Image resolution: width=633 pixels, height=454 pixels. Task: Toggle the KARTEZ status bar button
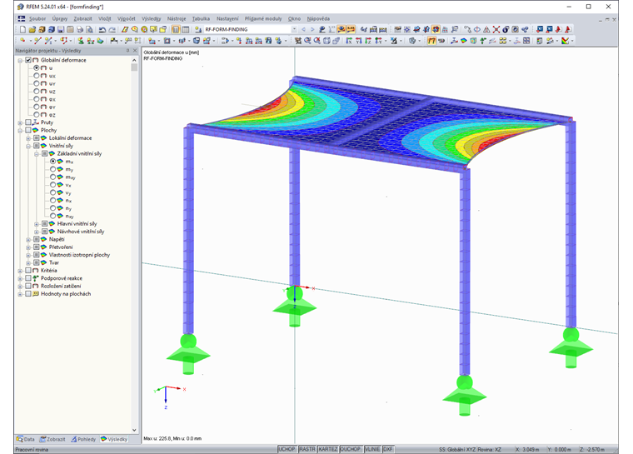click(328, 449)
